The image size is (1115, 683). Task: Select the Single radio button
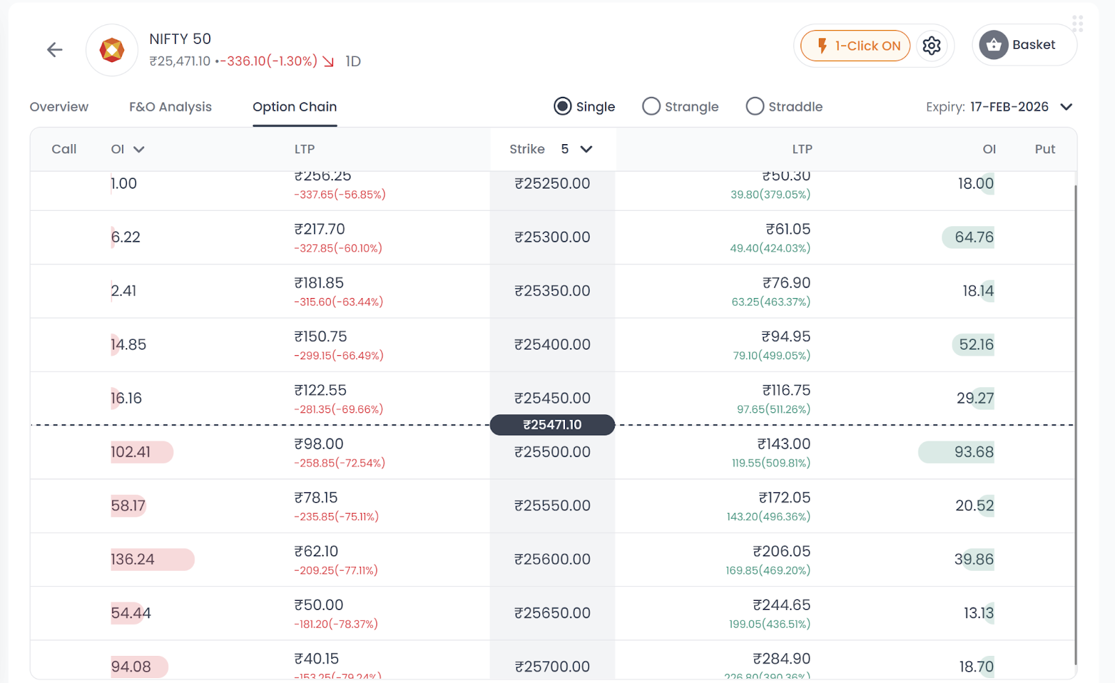click(x=562, y=107)
